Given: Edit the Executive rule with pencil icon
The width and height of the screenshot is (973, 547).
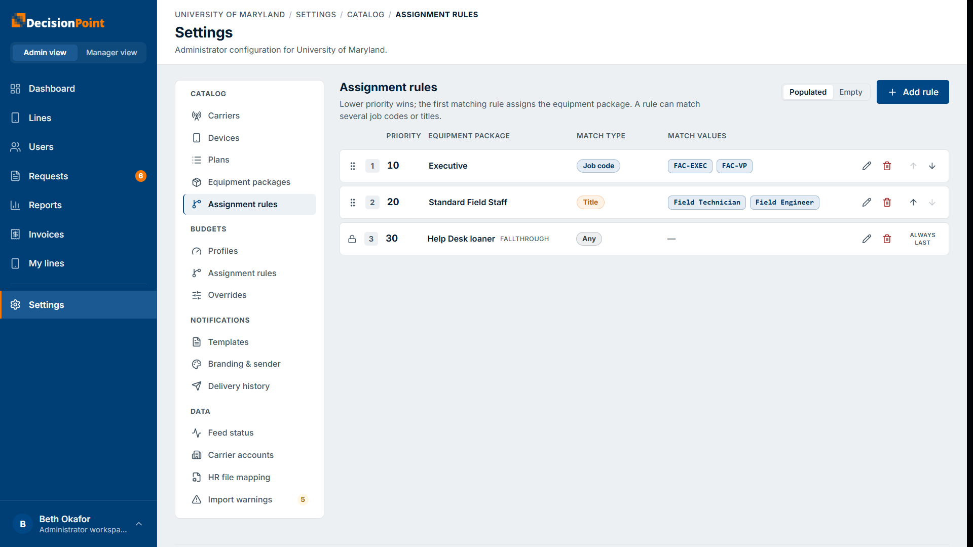Looking at the screenshot, I should 867,166.
